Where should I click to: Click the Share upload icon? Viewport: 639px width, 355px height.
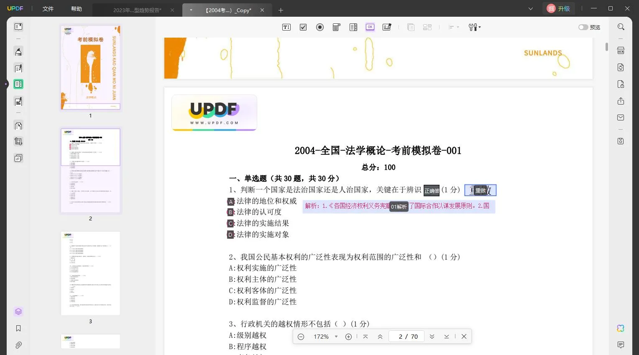pyautogui.click(x=621, y=101)
